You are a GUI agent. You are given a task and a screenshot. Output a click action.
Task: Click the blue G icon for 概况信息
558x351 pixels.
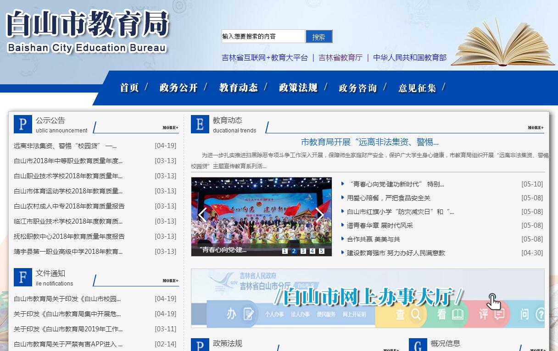pos(418,345)
